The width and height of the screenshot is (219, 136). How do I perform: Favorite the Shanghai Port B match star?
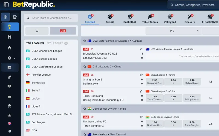[x=141, y=75]
